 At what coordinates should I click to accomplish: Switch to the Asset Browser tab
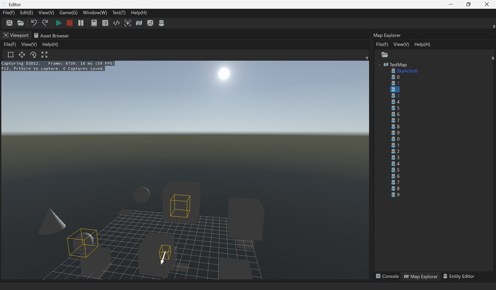click(x=51, y=35)
